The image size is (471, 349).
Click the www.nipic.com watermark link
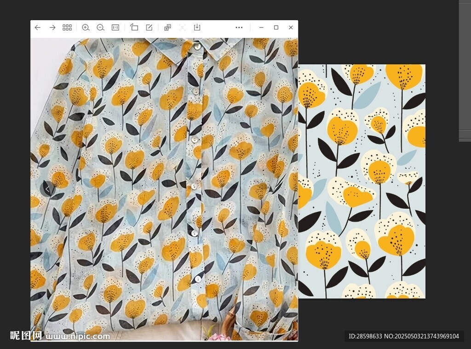point(77,336)
